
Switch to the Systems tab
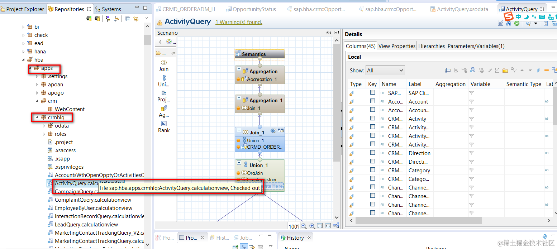[x=108, y=9]
